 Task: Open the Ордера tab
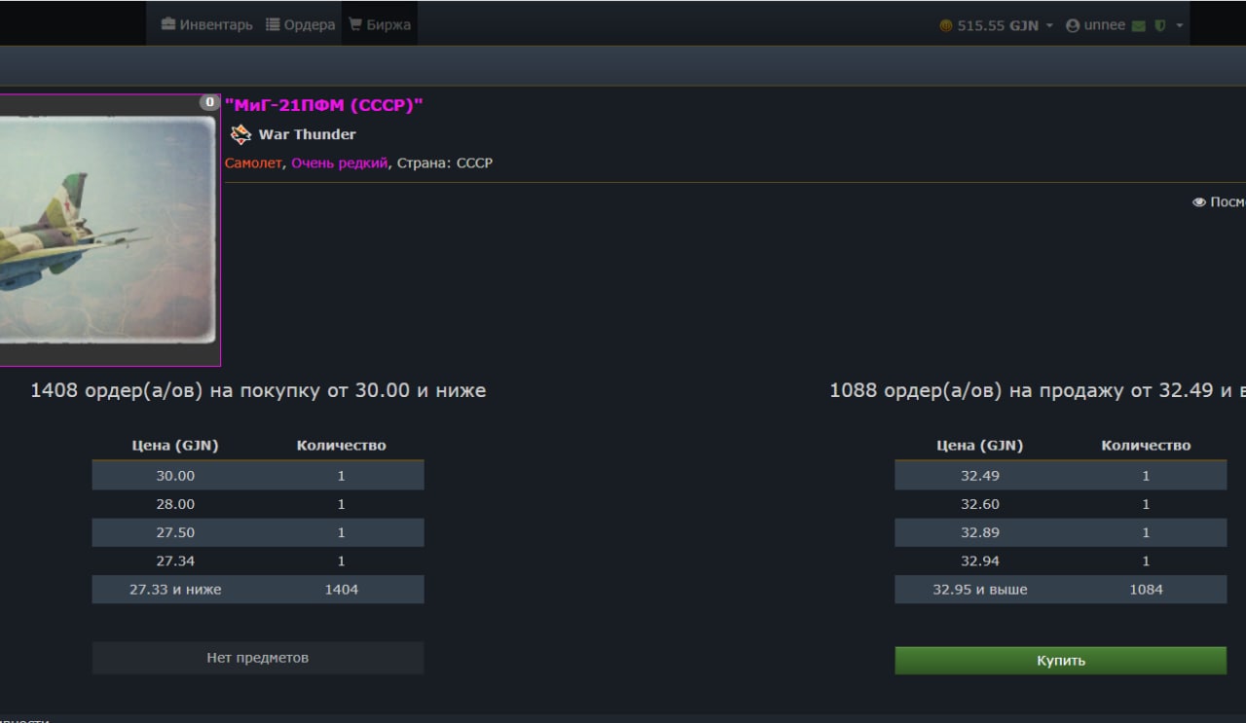[300, 25]
